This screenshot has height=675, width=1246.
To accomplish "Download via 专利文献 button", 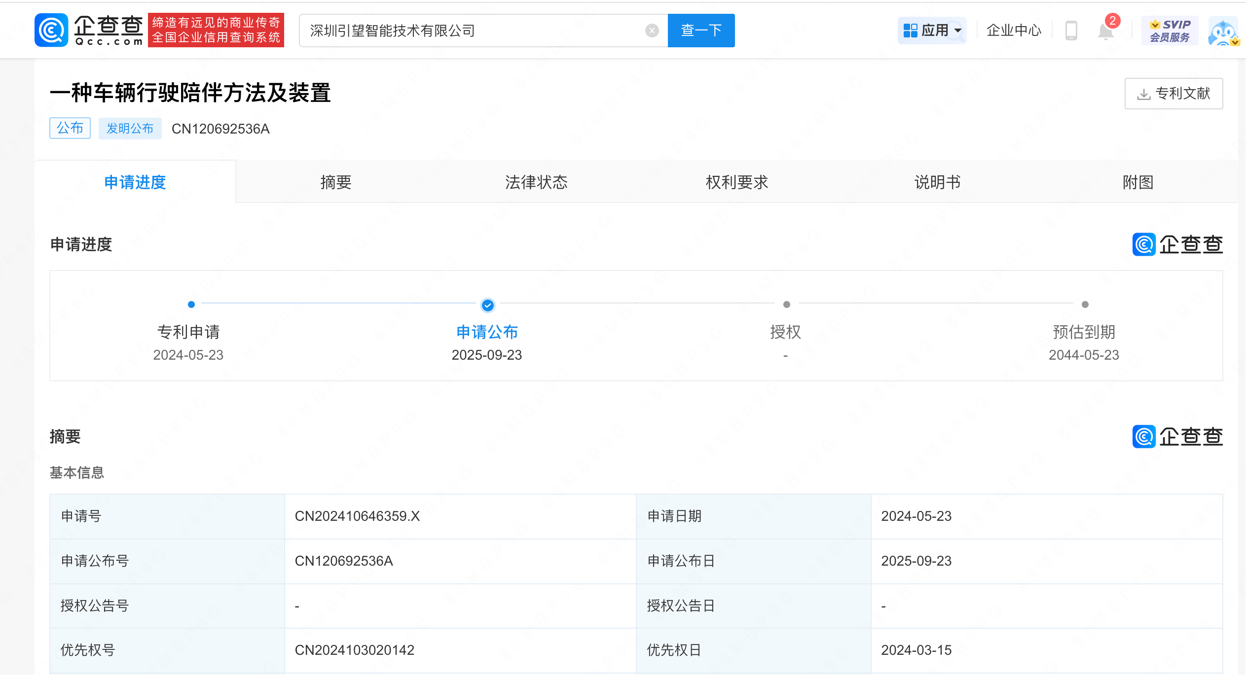I will [1173, 94].
